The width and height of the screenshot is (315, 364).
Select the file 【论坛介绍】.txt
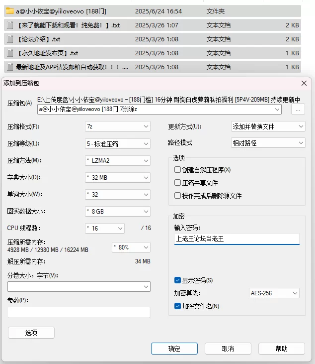point(153,39)
